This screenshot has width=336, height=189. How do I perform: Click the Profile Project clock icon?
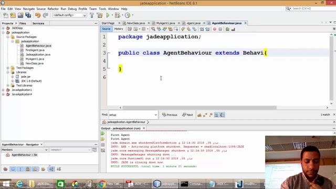(128, 15)
